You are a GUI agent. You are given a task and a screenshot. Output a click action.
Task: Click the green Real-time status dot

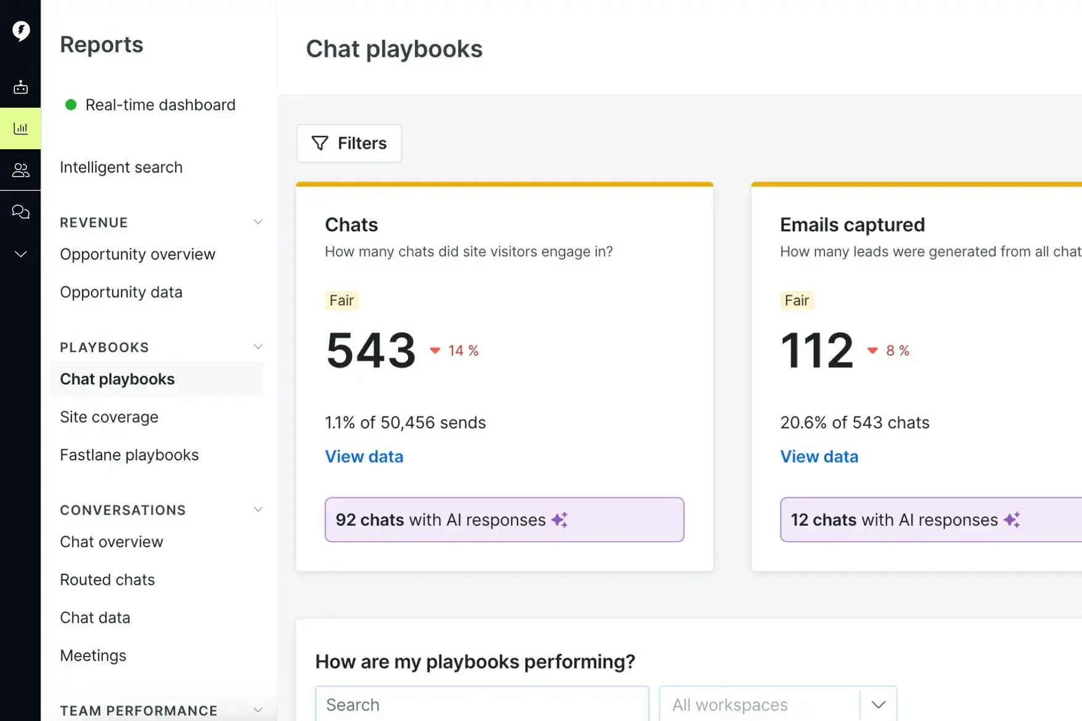pos(71,105)
